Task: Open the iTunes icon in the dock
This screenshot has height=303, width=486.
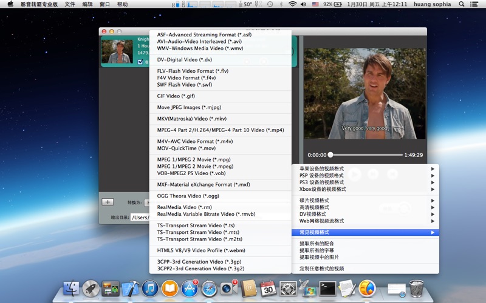Action: pos(150,288)
